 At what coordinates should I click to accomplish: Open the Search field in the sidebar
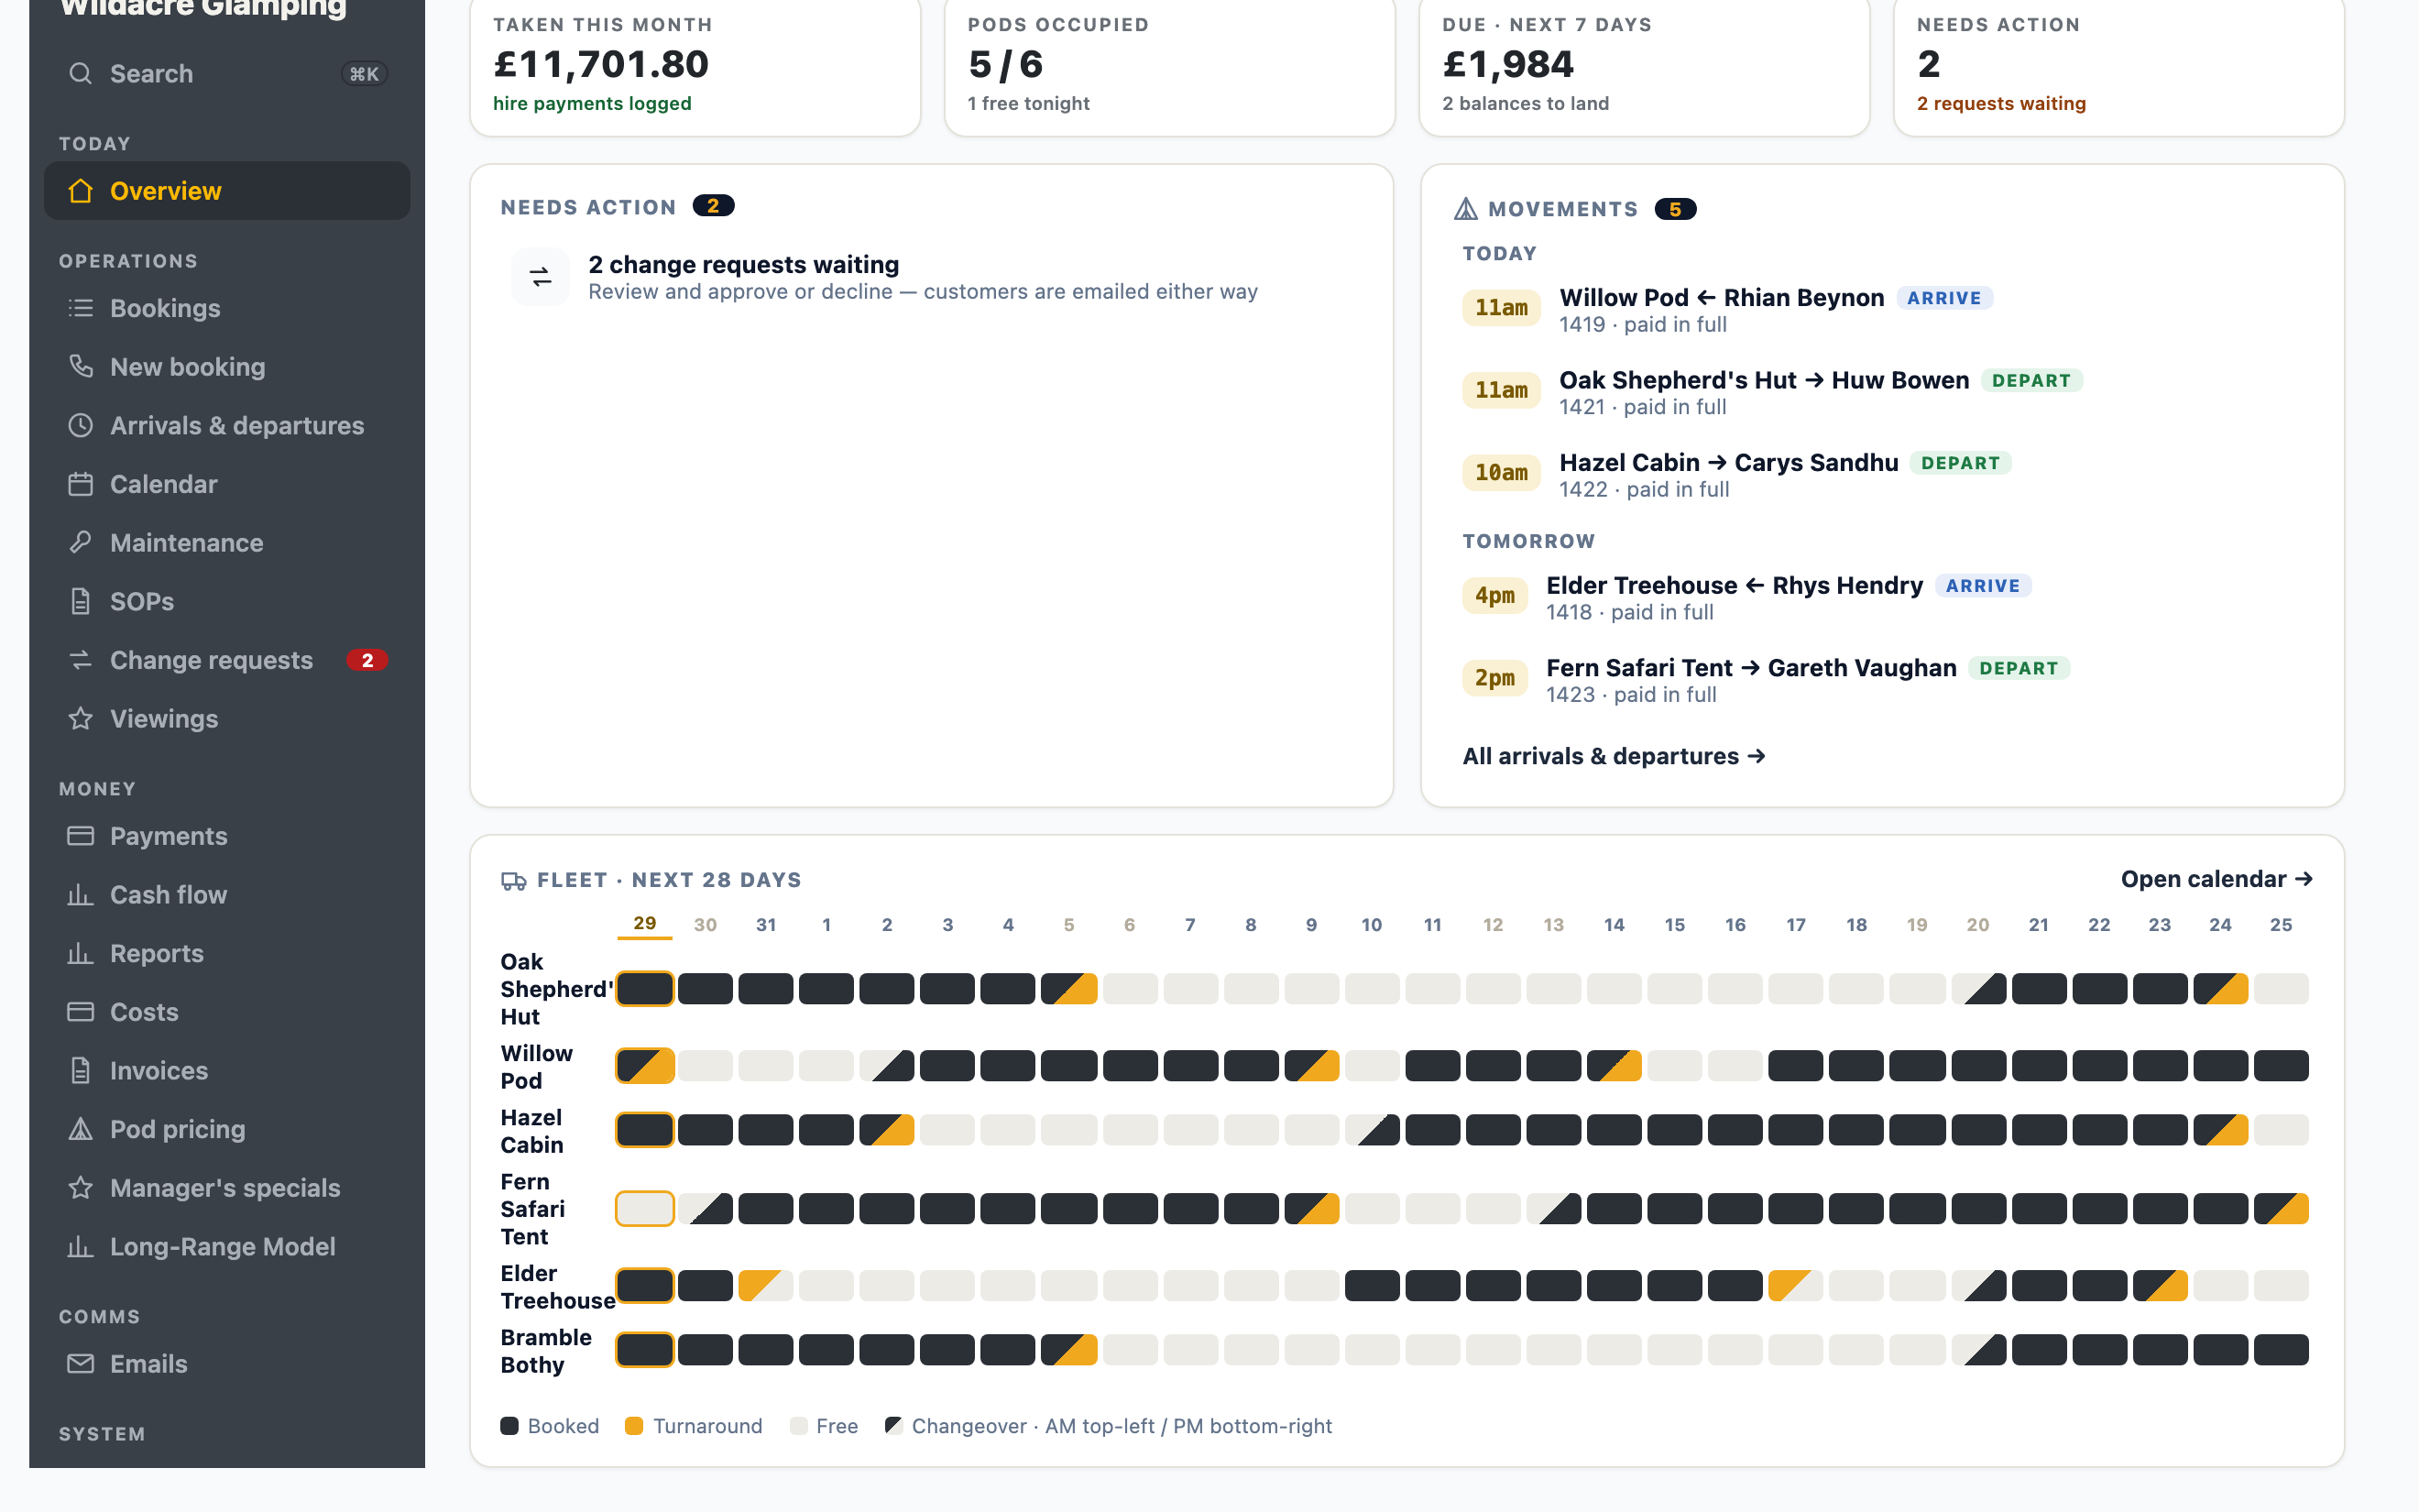(x=227, y=74)
